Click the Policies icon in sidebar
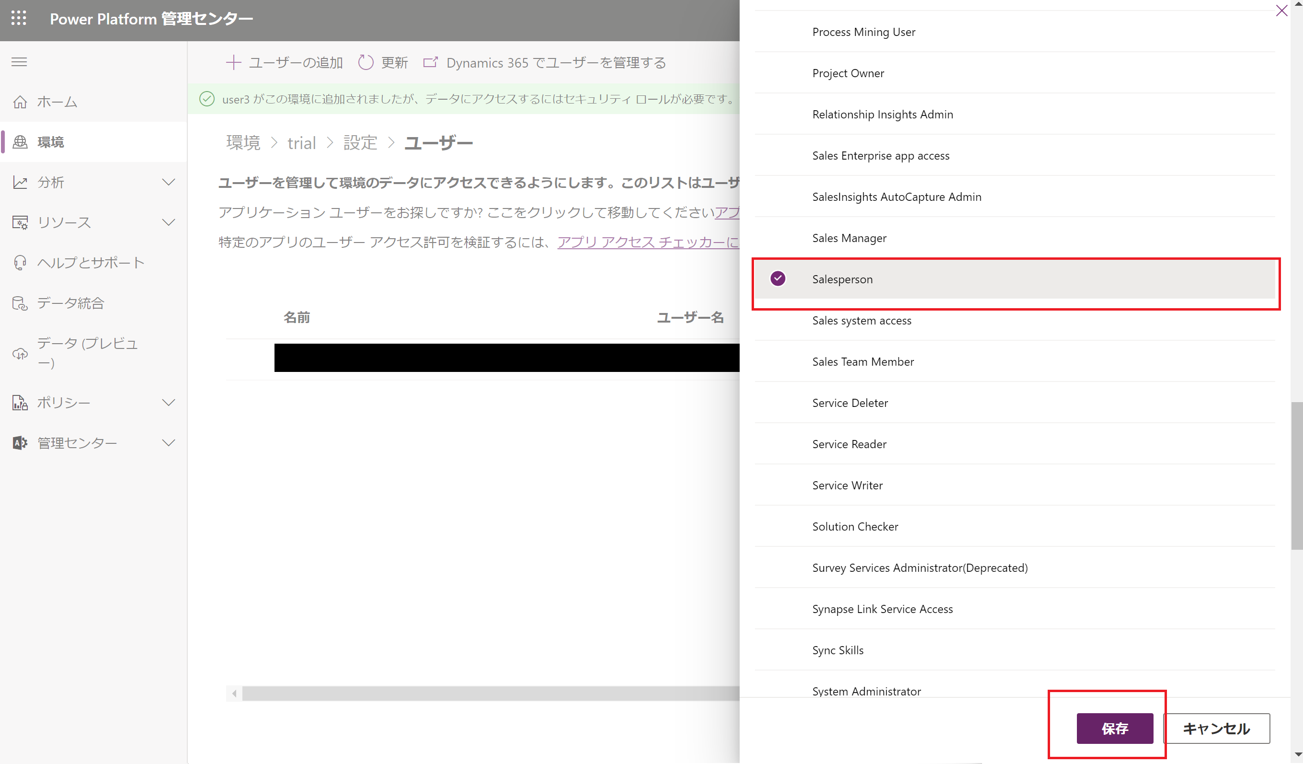The width and height of the screenshot is (1303, 764). [20, 403]
